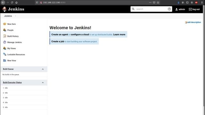Open the Firefox account icon
The image size is (205, 115).
click(192, 3)
